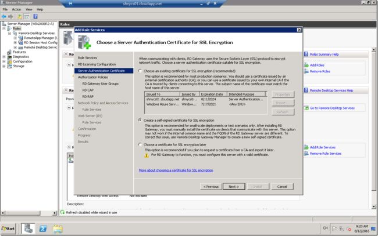
Task: Click the Show/Hide console tree toolbar icon
Action: tap(27, 16)
